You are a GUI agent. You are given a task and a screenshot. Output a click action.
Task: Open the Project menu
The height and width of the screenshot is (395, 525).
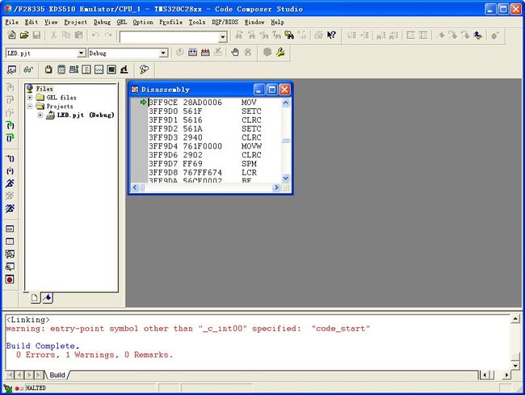[x=76, y=22]
